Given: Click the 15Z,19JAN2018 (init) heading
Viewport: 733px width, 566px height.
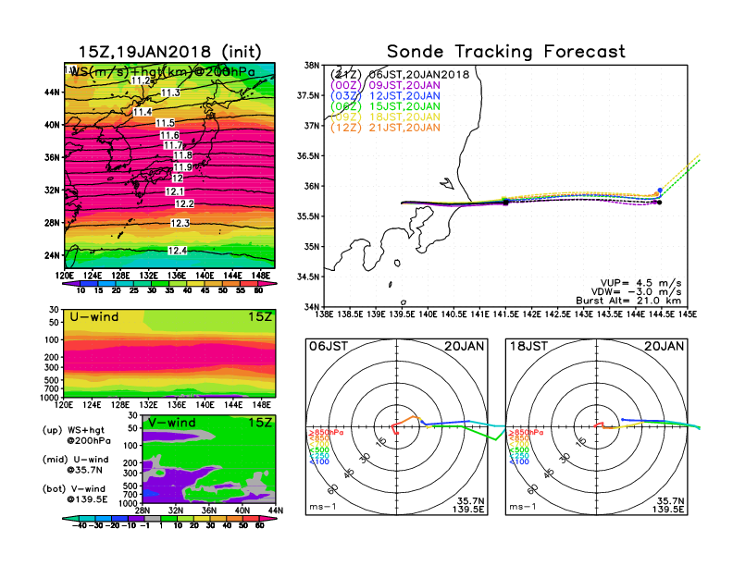Looking at the screenshot, I should tap(169, 52).
